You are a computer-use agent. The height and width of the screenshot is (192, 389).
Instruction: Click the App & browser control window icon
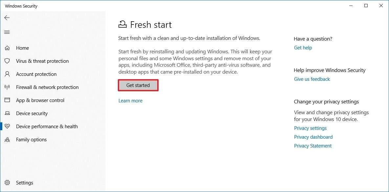click(x=7, y=100)
